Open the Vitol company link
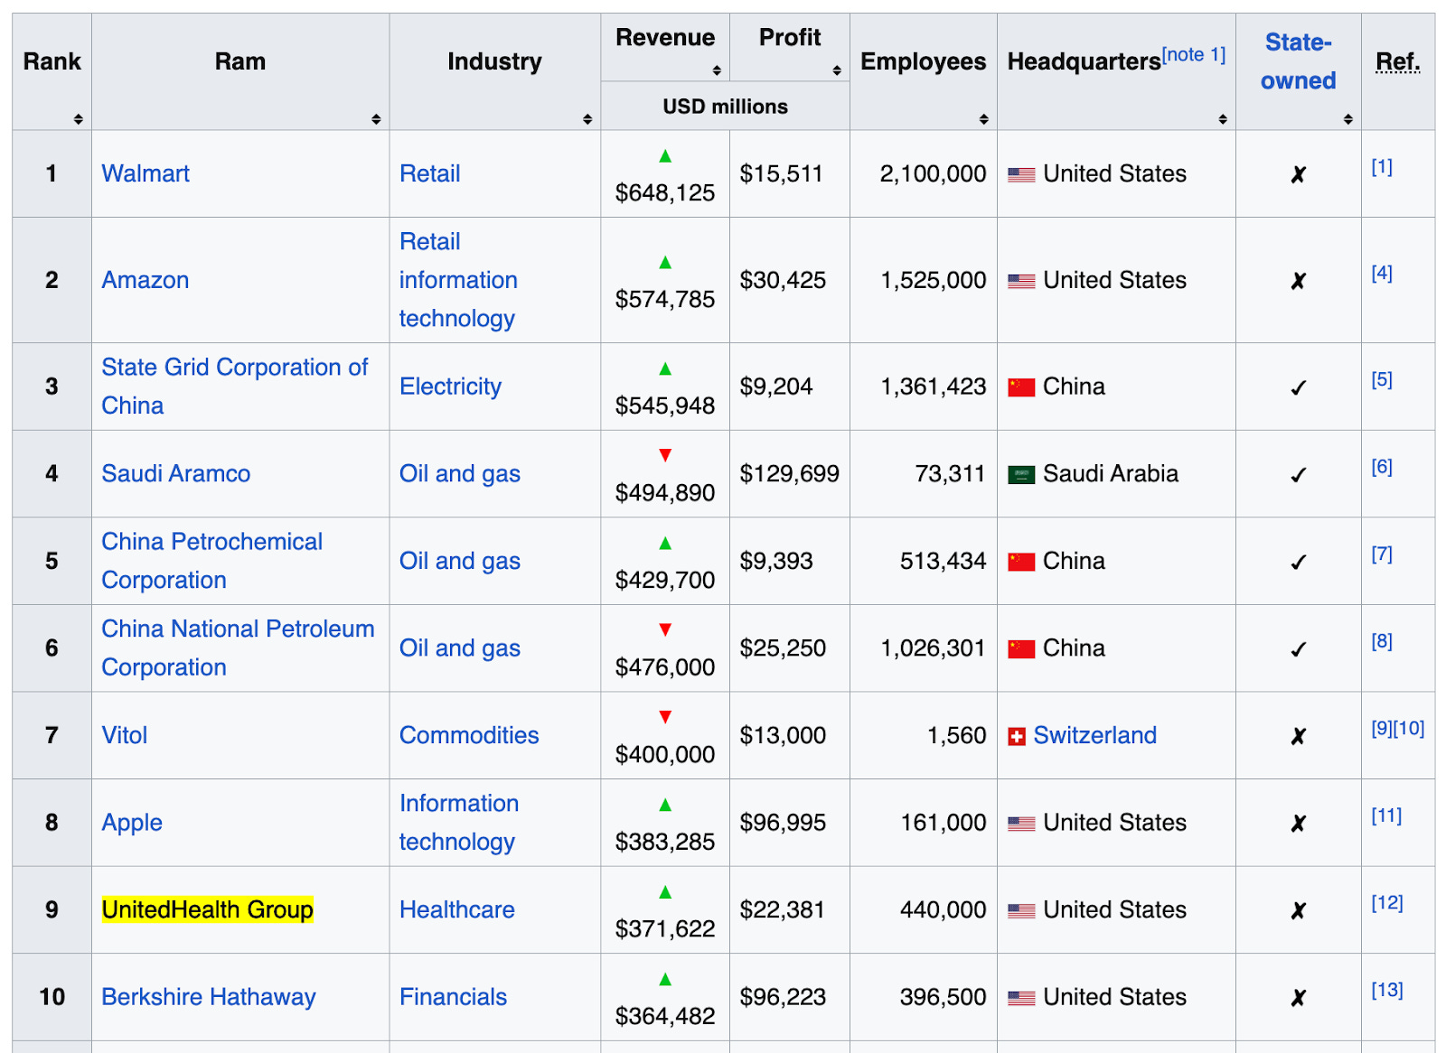The image size is (1446, 1053). click(x=125, y=735)
